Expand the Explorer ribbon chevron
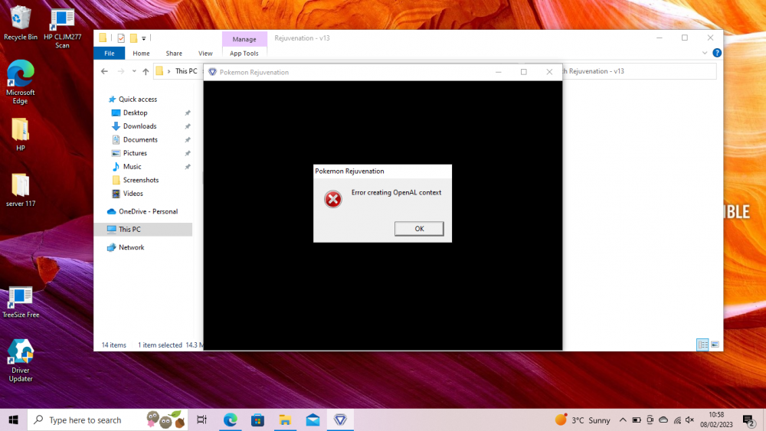Screen dimensions: 766x431 [705, 53]
